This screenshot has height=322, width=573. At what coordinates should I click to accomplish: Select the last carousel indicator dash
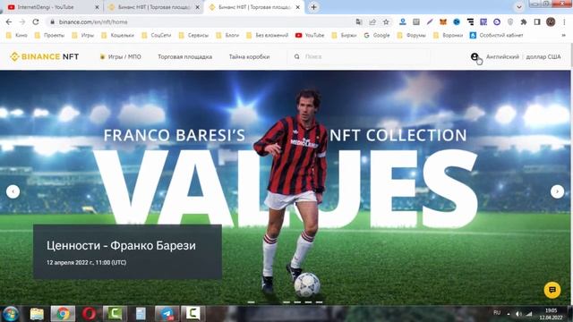tap(319, 302)
